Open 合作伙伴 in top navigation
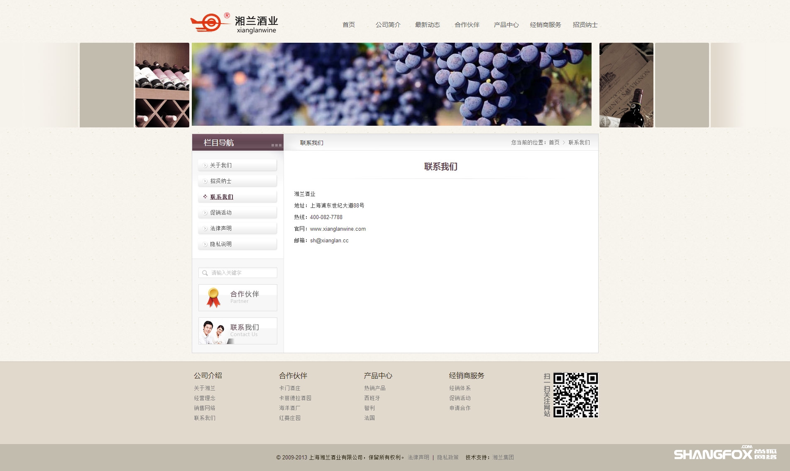Image resolution: width=790 pixels, height=471 pixels. [x=467, y=25]
